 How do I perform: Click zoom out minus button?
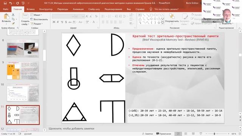[206, 134]
